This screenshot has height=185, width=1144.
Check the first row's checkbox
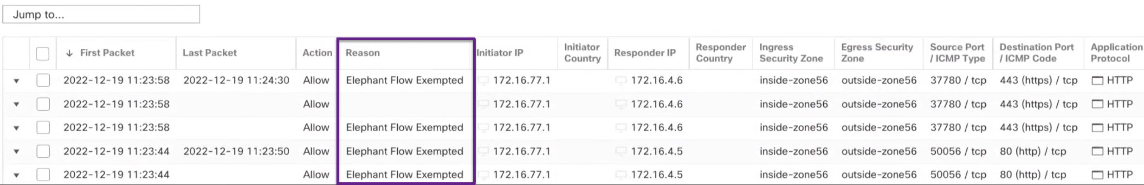43,80
